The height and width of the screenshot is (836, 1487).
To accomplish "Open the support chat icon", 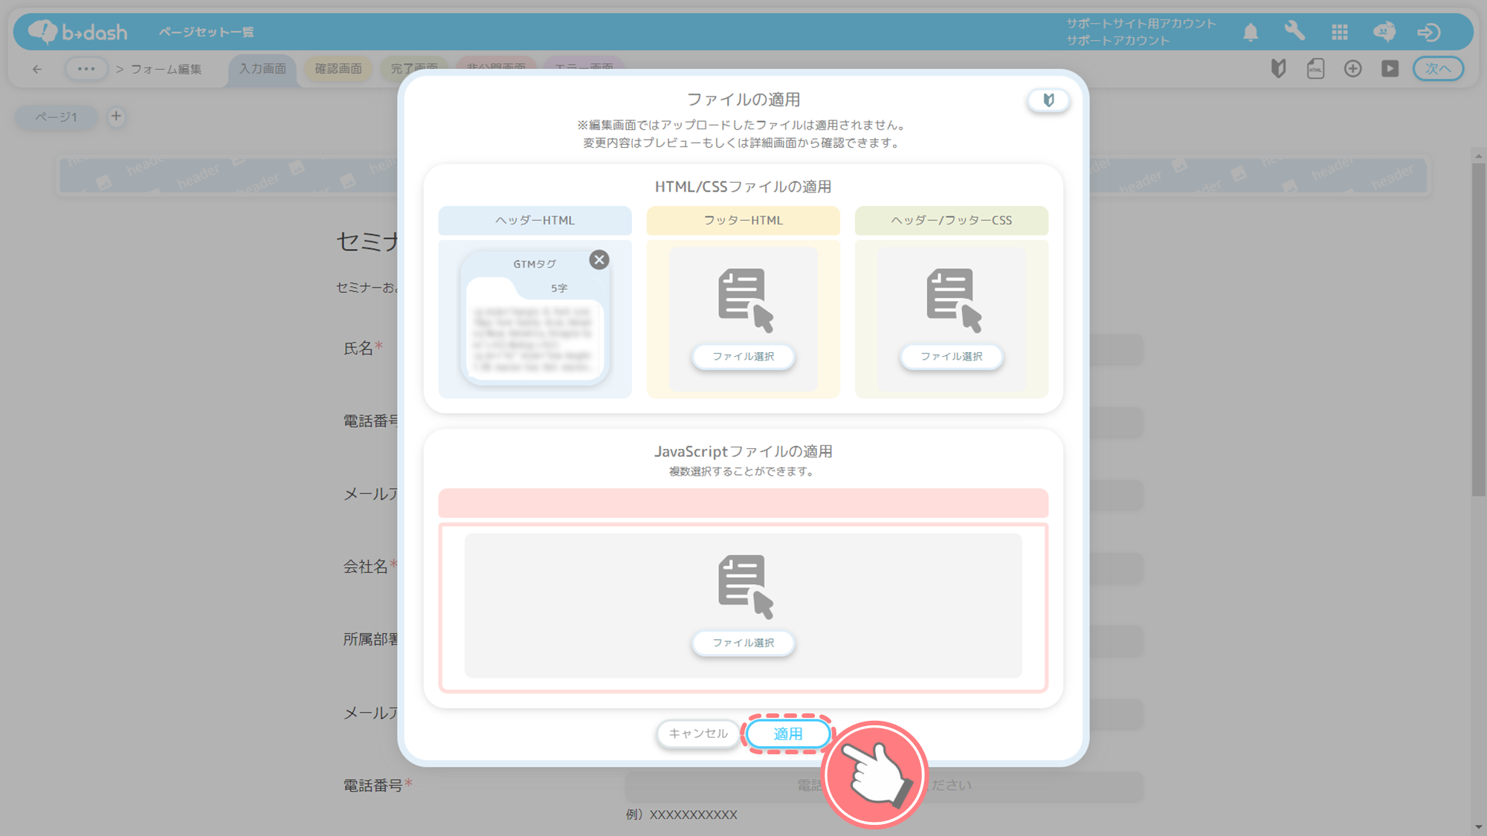I will point(1384,31).
